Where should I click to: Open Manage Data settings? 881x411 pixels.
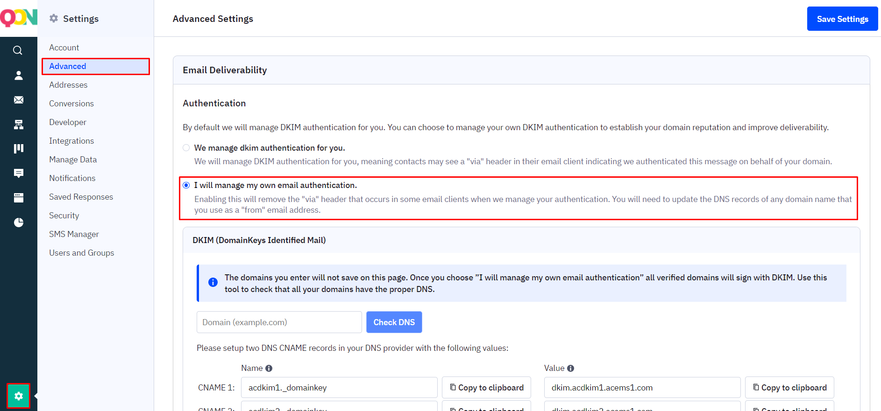tap(73, 160)
